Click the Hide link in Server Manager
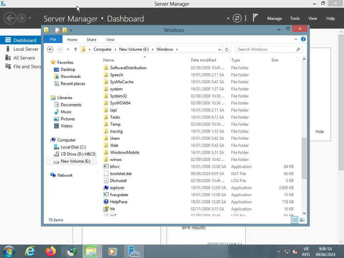344x258 pixels. coord(319,132)
